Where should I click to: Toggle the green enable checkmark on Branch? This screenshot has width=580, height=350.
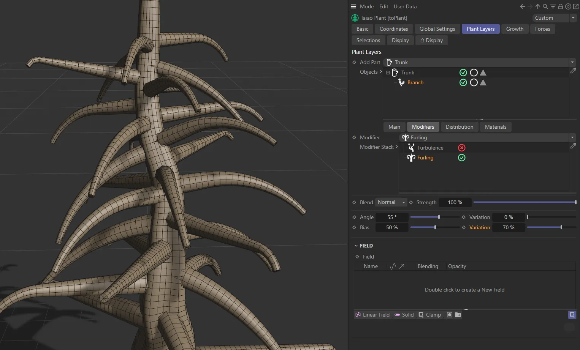[x=463, y=82]
